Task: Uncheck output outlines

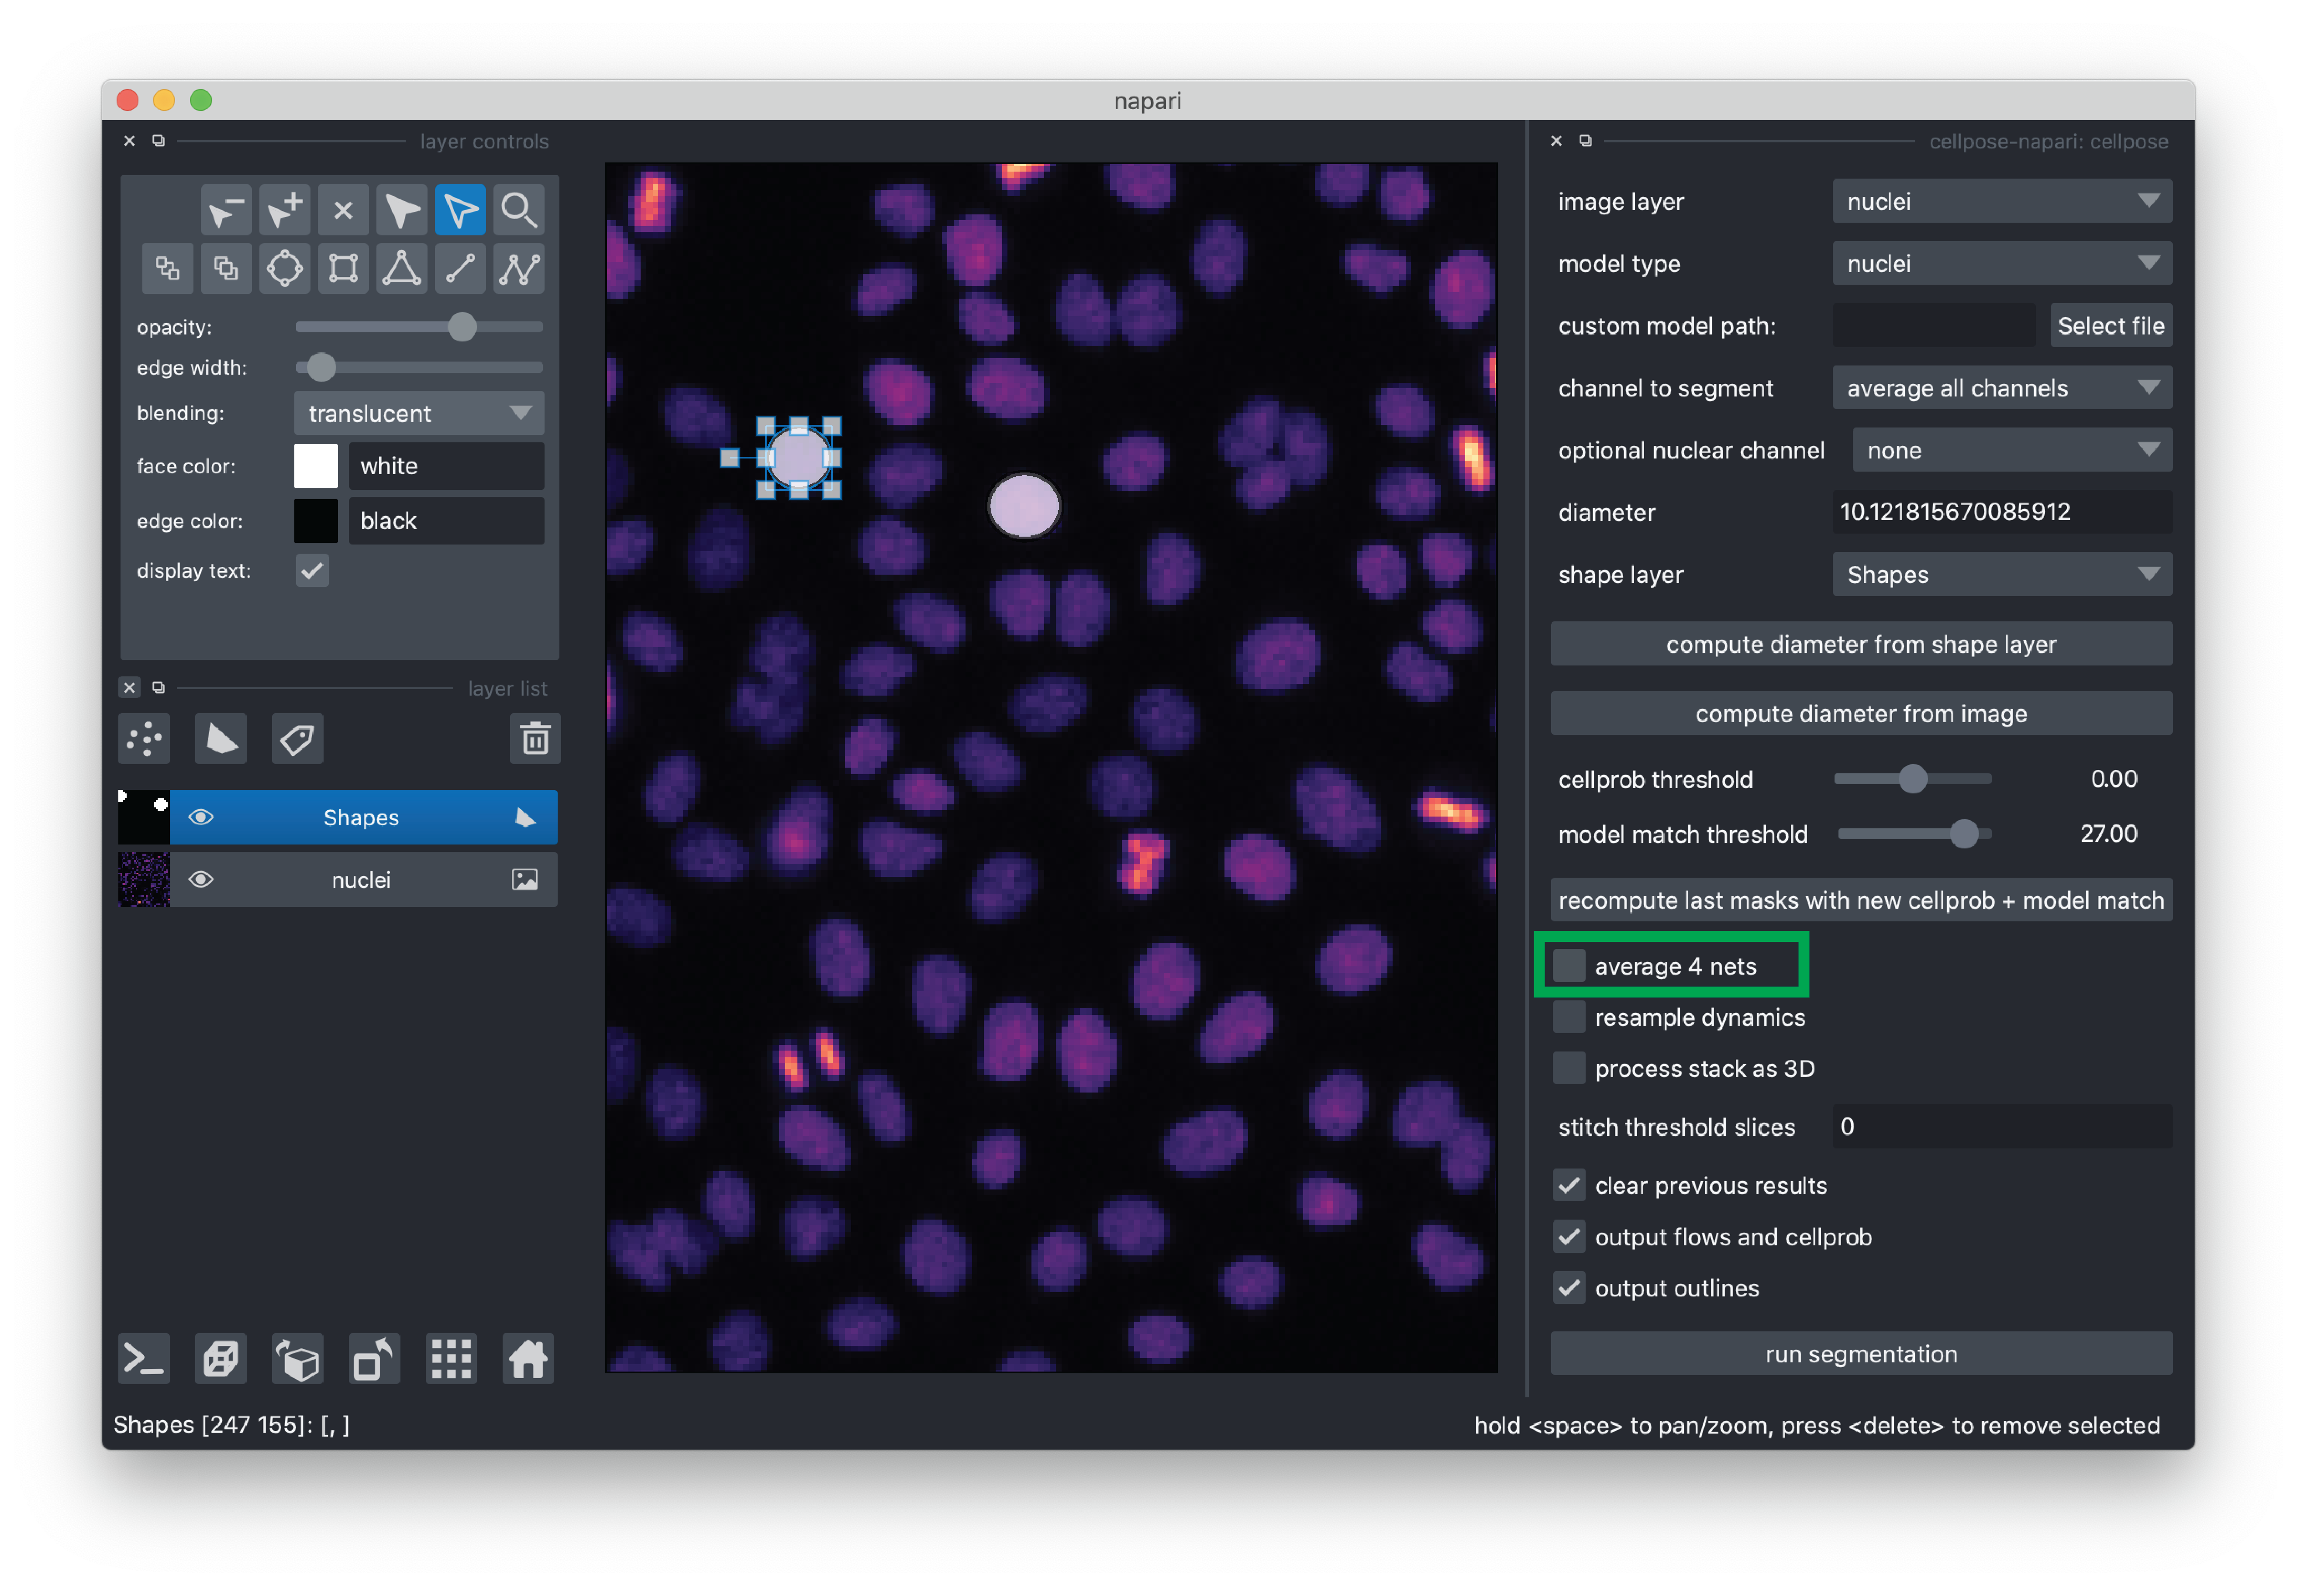Action: point(1568,1288)
